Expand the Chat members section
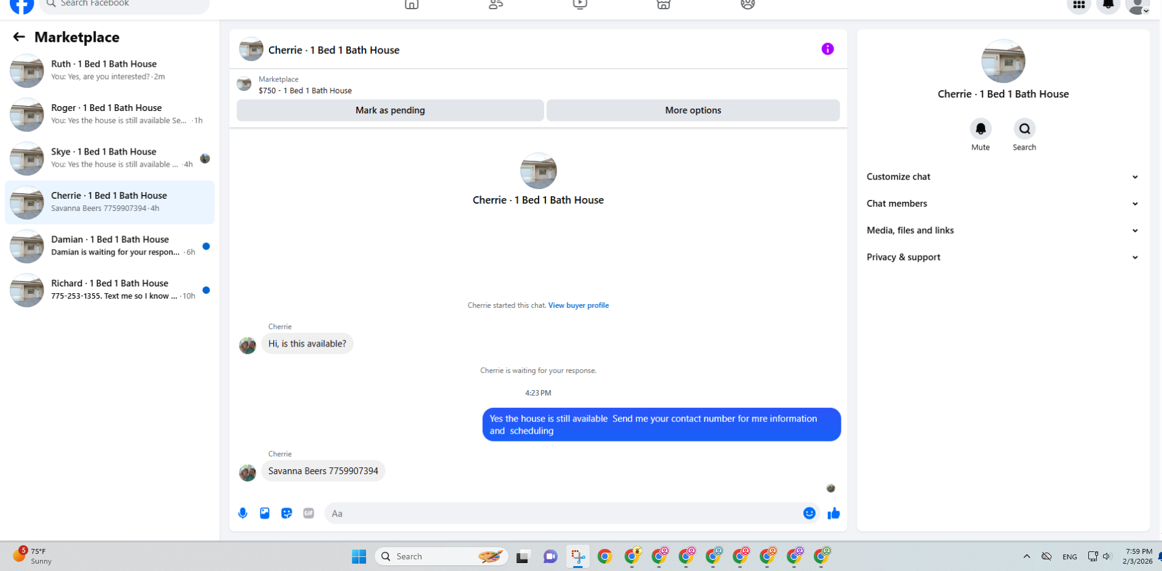Screen dimensions: 1162x571 point(1003,204)
